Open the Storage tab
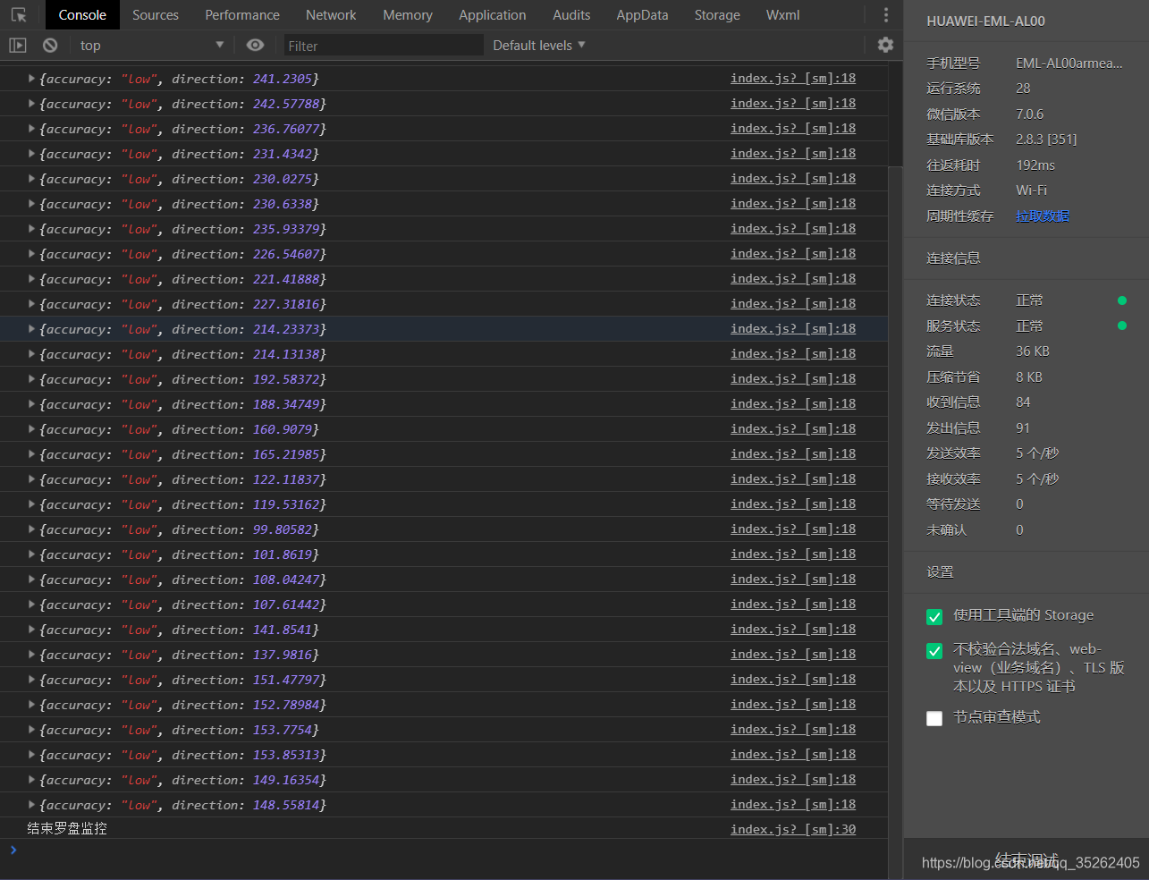Viewport: 1149px width, 880px height. [x=717, y=15]
